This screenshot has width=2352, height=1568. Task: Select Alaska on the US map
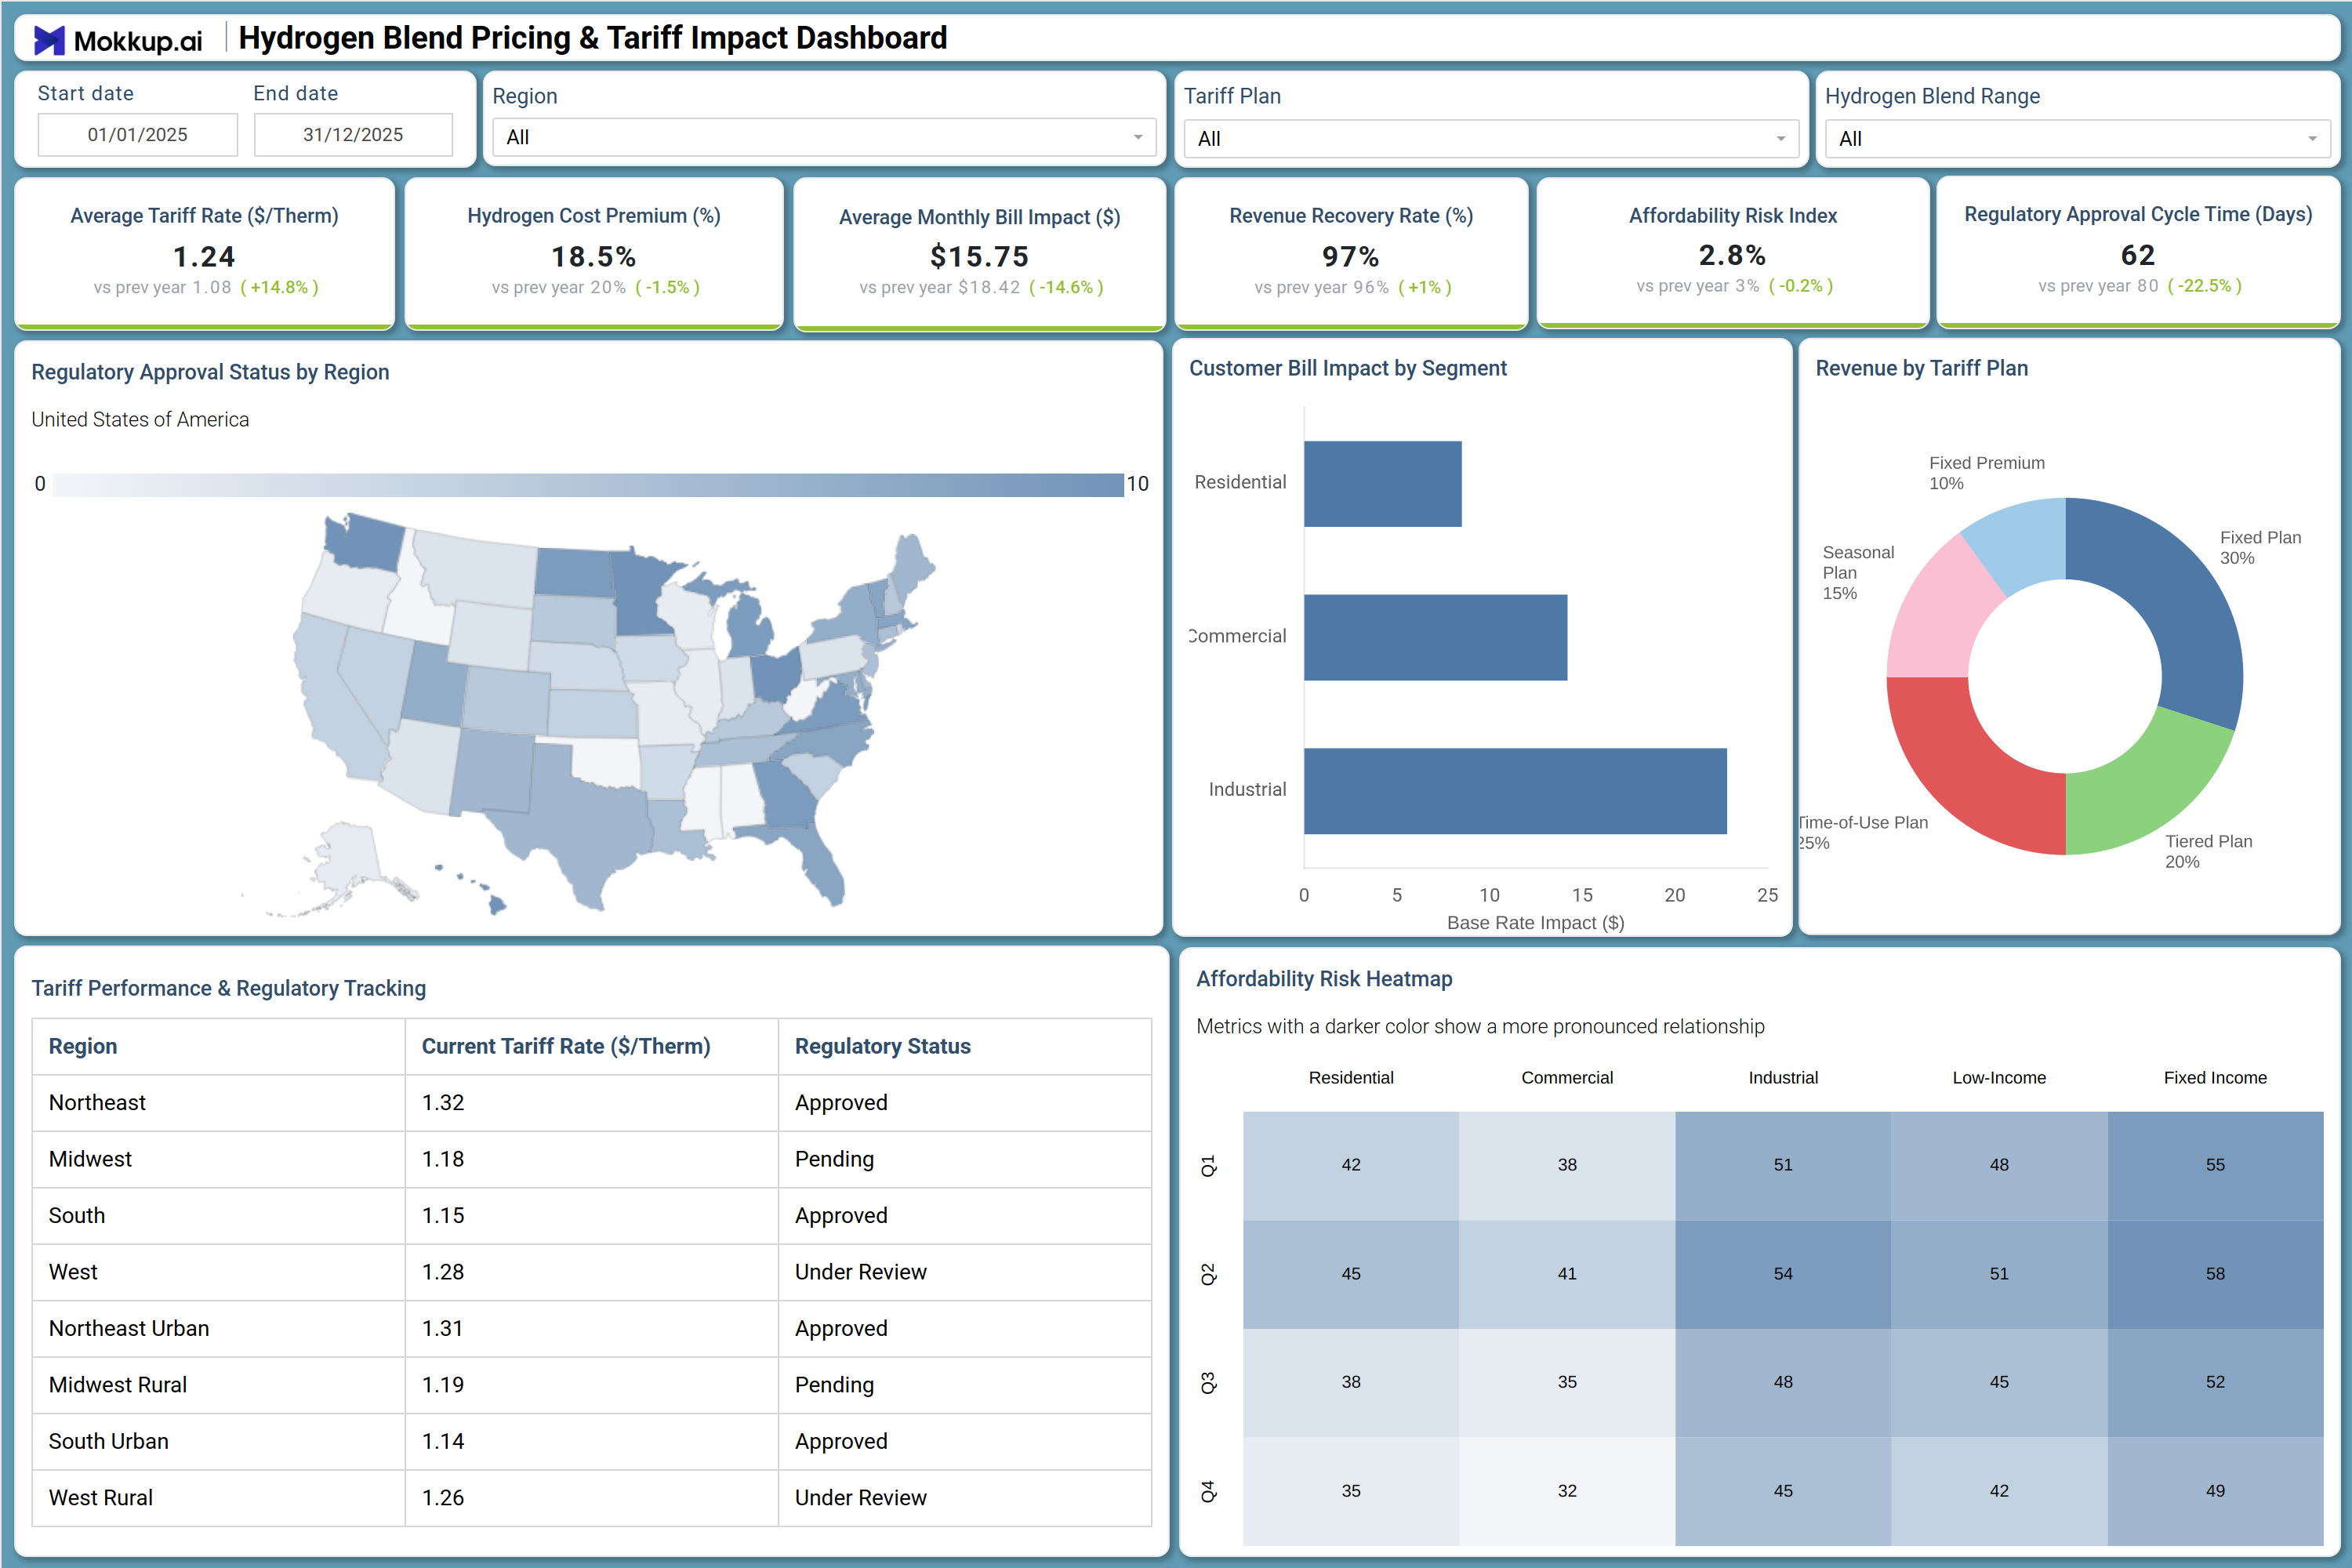point(345,860)
